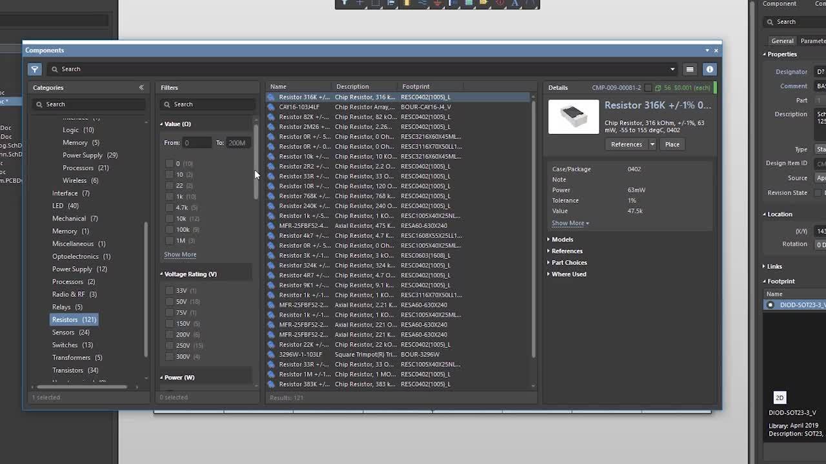The image size is (826, 464).
Task: Collapse the Categories pane with double-chevron
Action: (x=141, y=88)
